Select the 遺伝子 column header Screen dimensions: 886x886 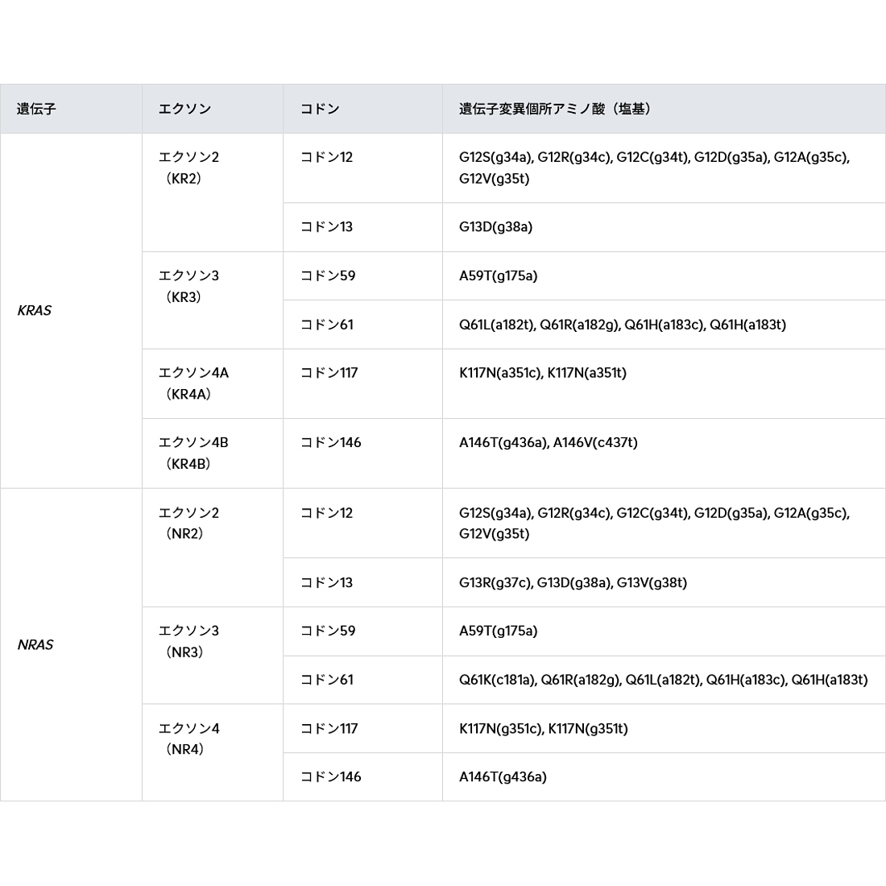point(71,109)
